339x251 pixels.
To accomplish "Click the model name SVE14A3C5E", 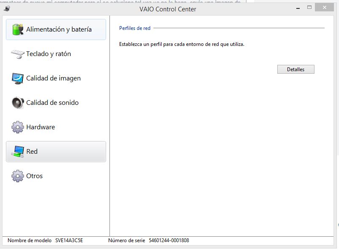I will (x=69, y=240).
